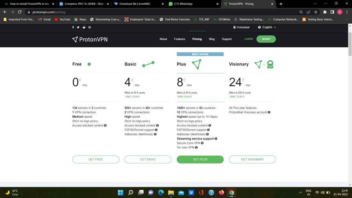Click the browser back arrow
Image resolution: width=352 pixels, height=198 pixels.
pyautogui.click(x=5, y=12)
